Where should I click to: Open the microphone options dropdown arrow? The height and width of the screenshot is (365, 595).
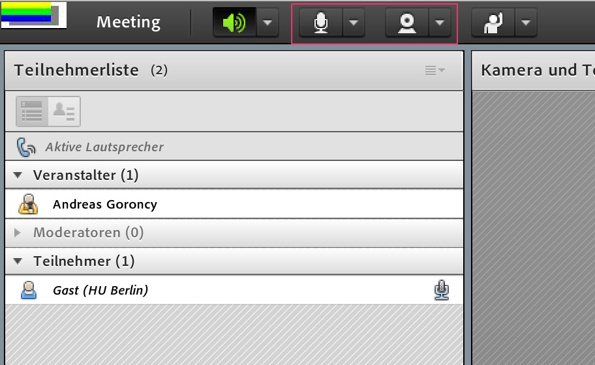[353, 23]
